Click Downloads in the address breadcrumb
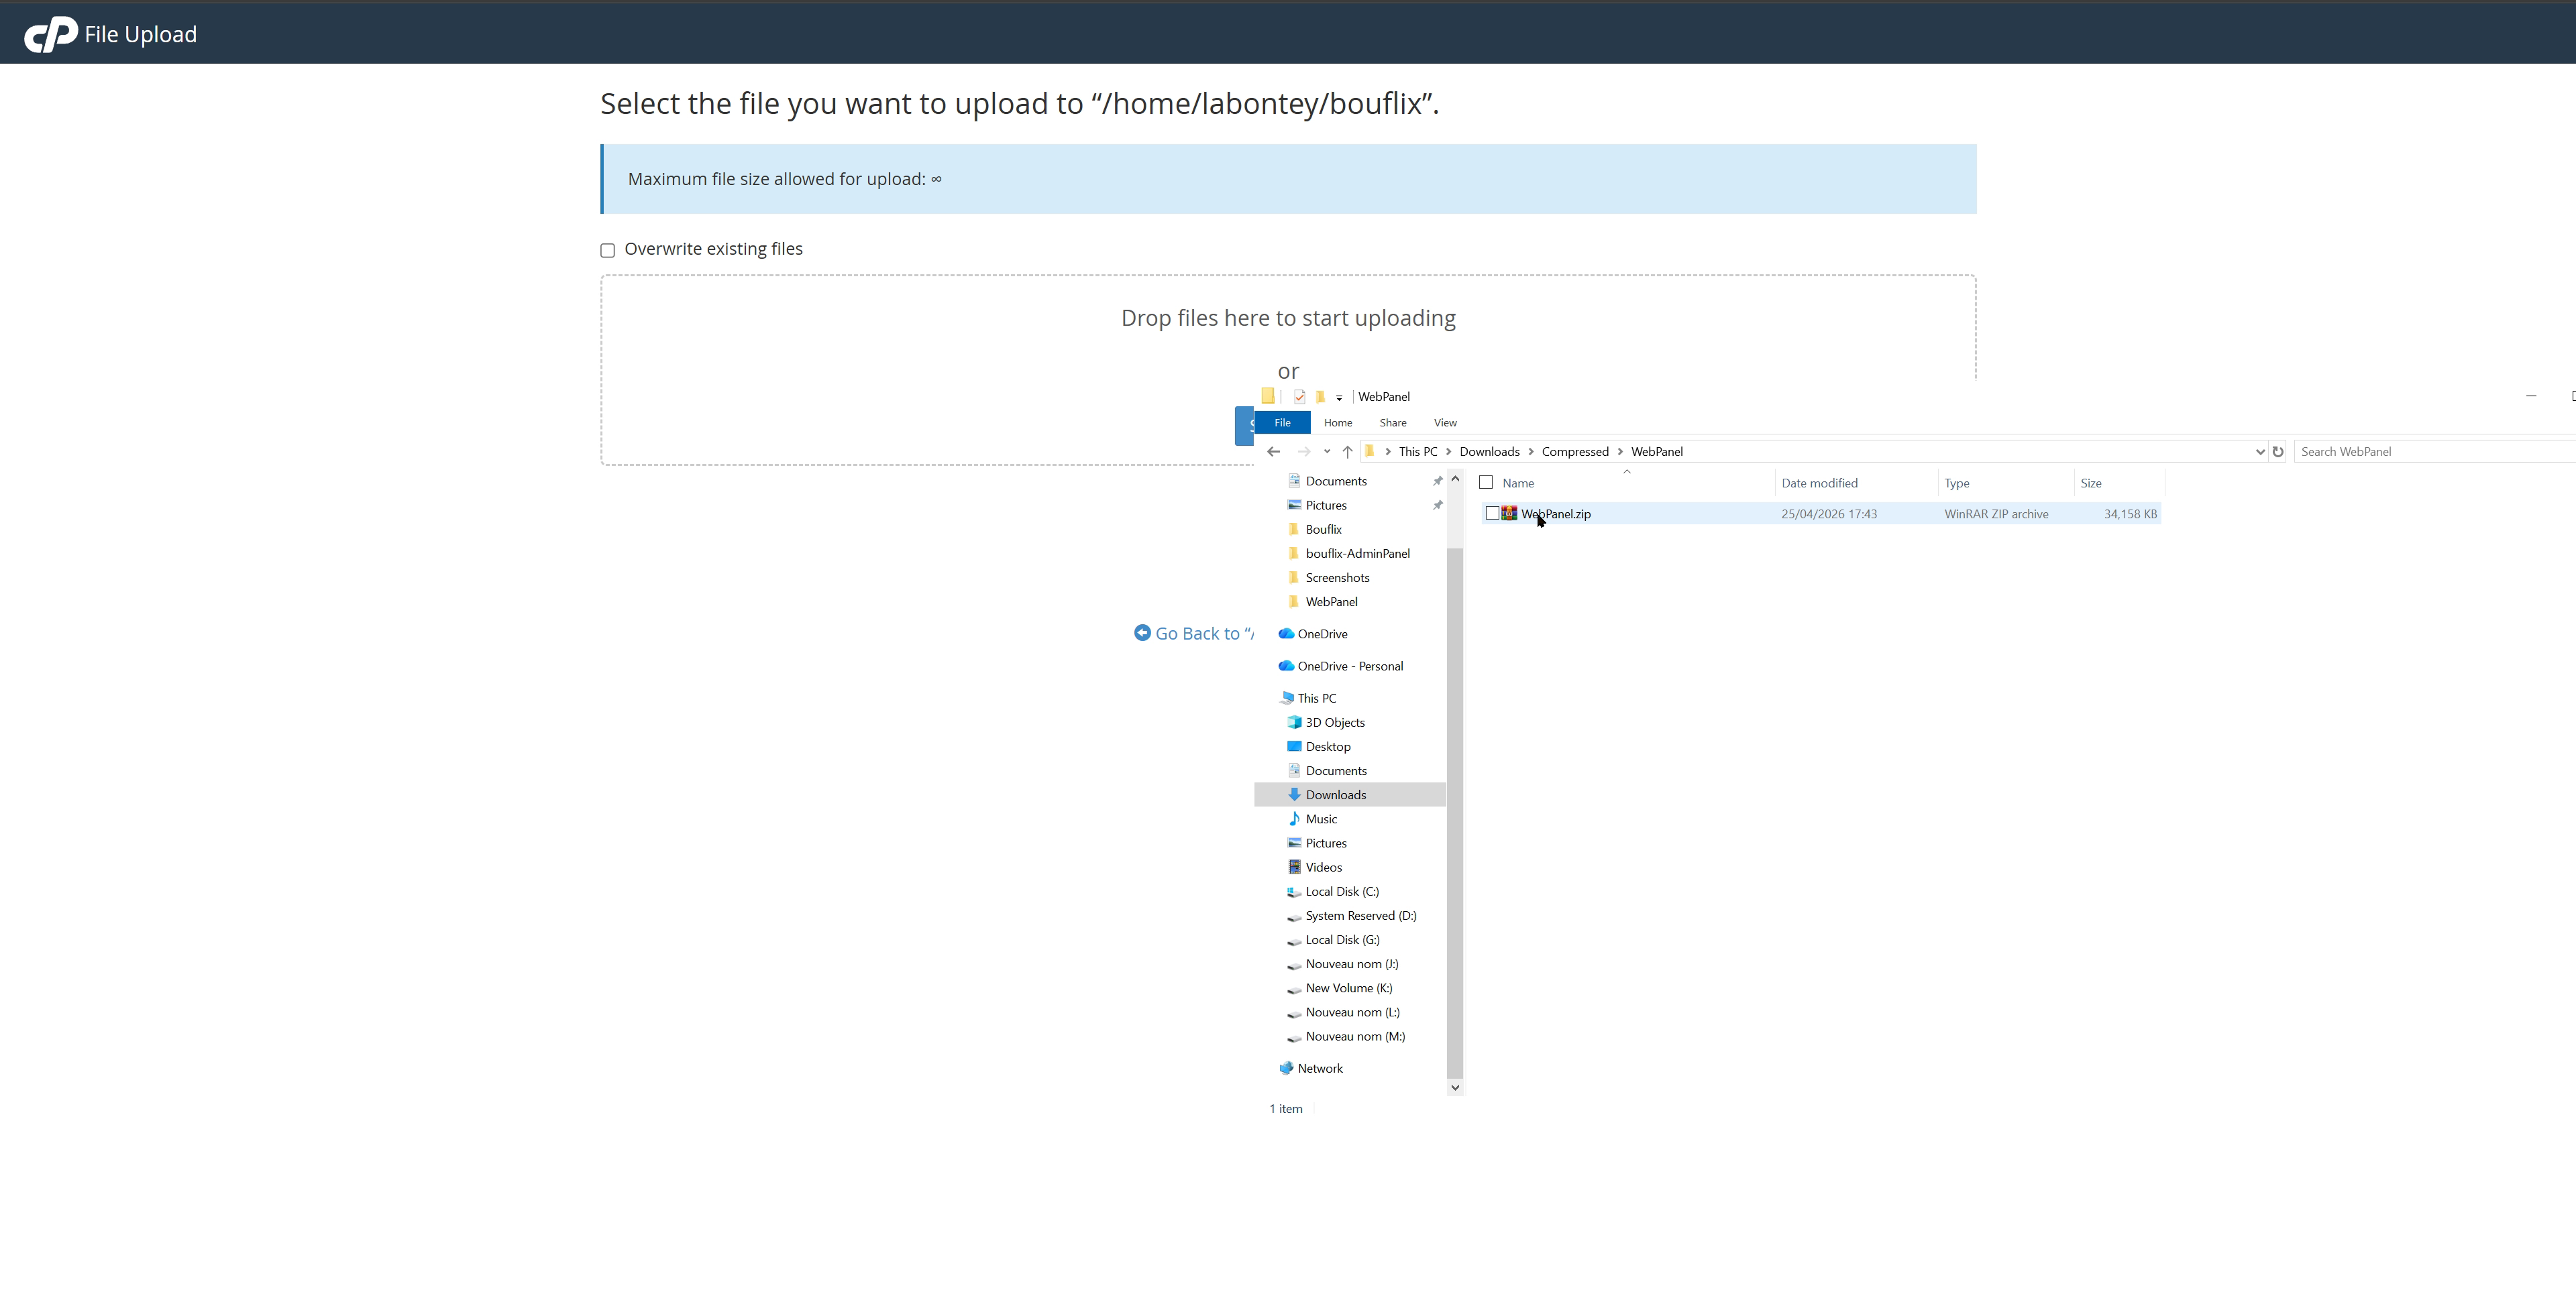 click(x=1489, y=452)
